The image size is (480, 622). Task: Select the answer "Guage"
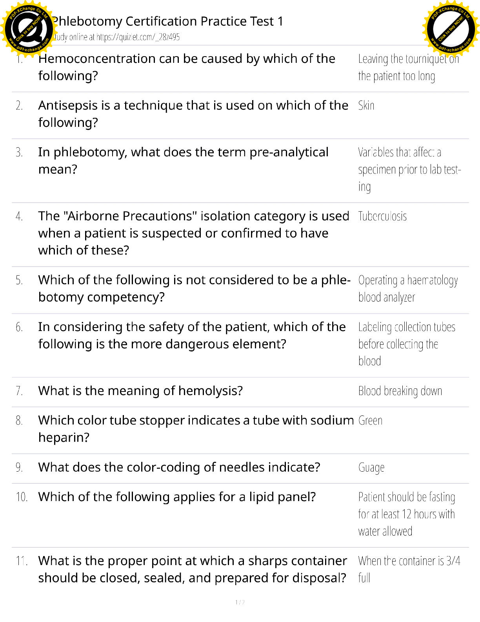371,468
